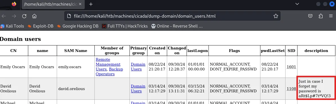Click the Created on column header
The height and width of the screenshot is (104, 336).
(x=157, y=51)
